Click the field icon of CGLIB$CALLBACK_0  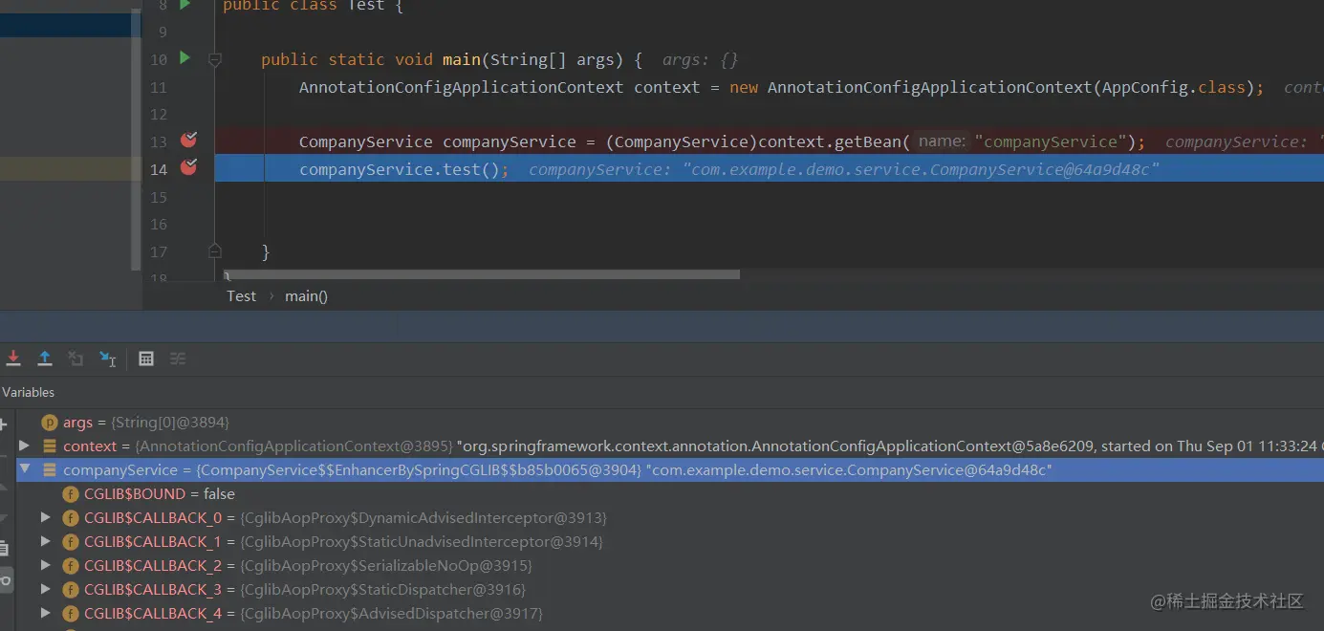coord(71,517)
